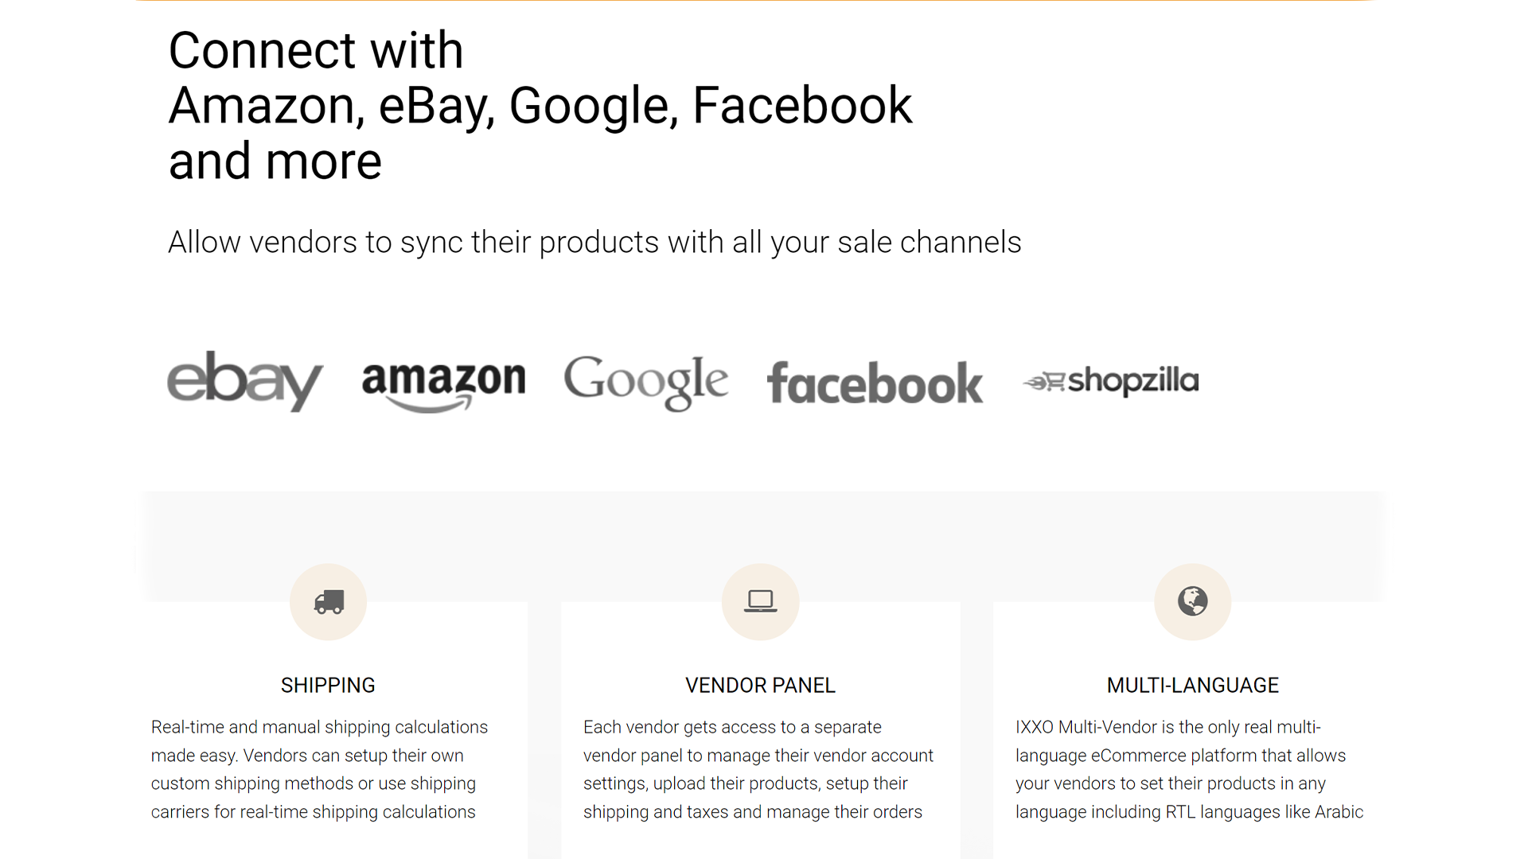Click "Amazon, eBay, Google, Facebook" heading line
1528x859 pixels.
tap(540, 106)
